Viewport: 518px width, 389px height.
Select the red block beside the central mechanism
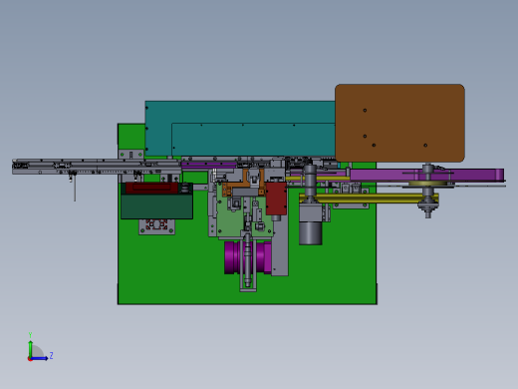tap(276, 198)
